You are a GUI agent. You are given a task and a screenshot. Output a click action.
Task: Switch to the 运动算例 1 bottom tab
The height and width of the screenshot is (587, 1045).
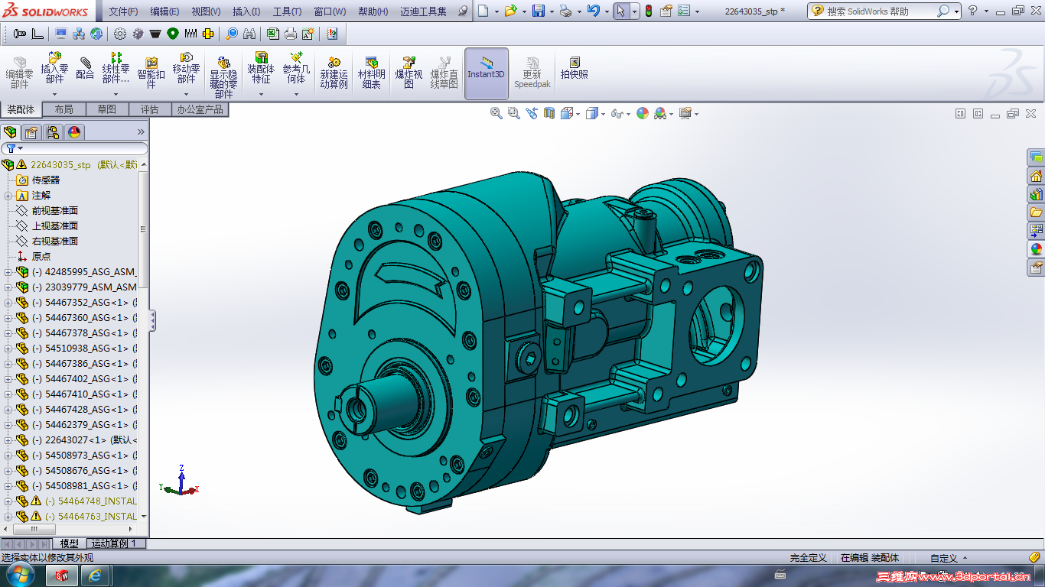(115, 543)
